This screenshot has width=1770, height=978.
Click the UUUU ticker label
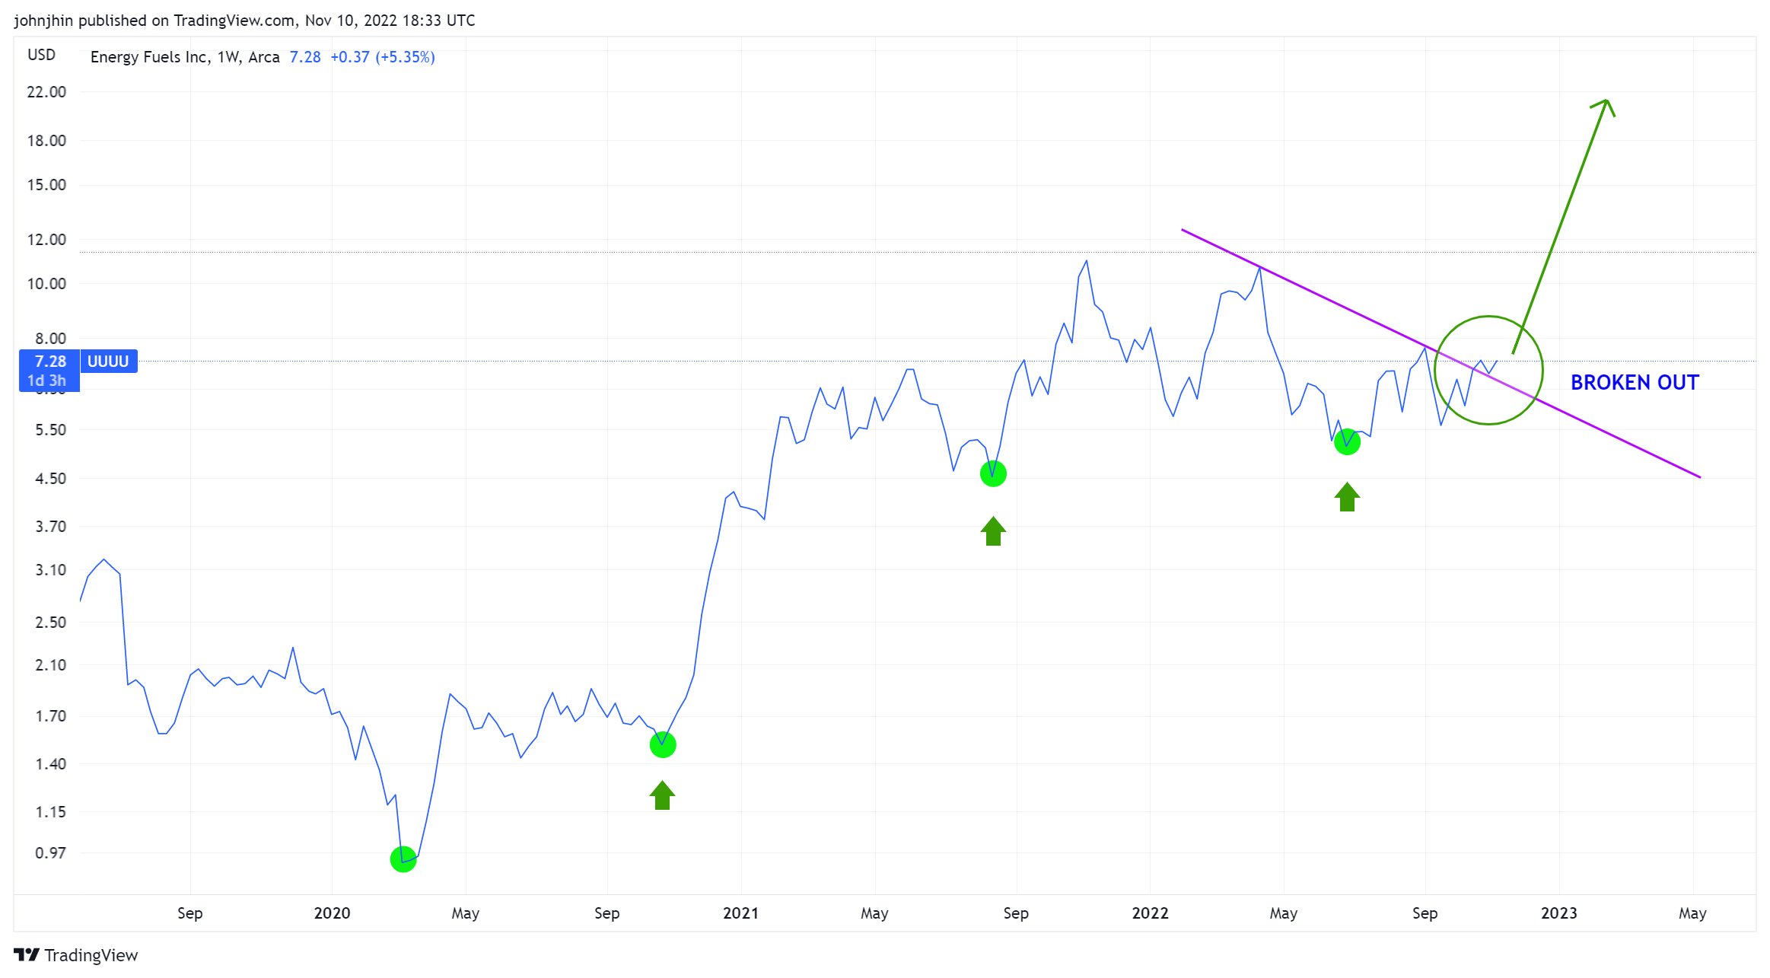108,361
